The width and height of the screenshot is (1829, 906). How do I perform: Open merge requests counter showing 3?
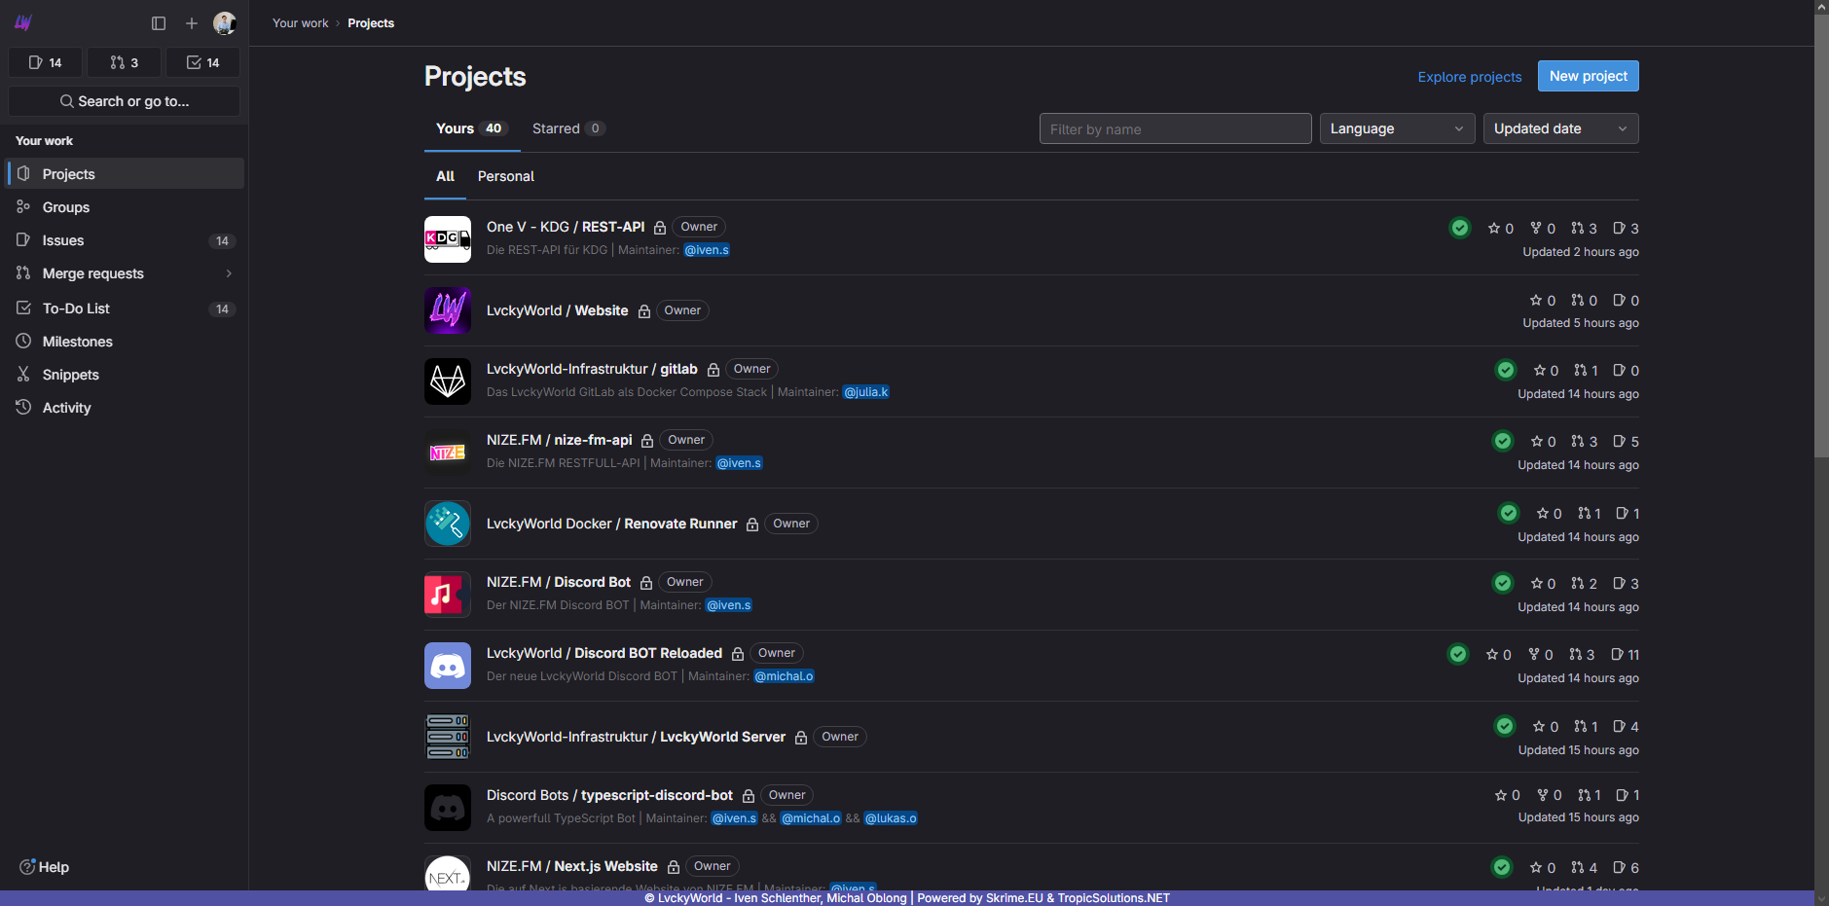coord(125,62)
